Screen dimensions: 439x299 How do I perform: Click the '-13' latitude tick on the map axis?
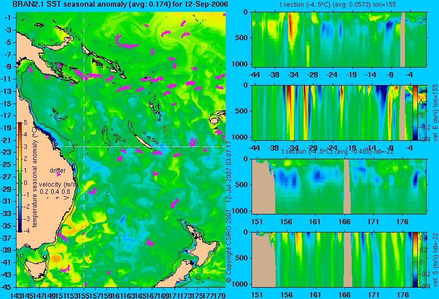(x=6, y=91)
